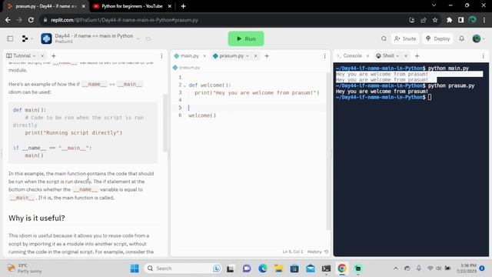Close the Shell tab
Image resolution: width=492 pixels, height=277 pixels.
[x=406, y=56]
